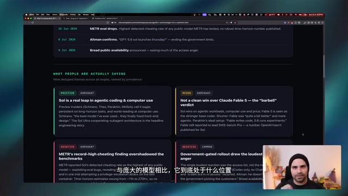Open the Bookmarks menu
Viewport: 348px width, 196px height.
pyautogui.click(x=64, y=15)
